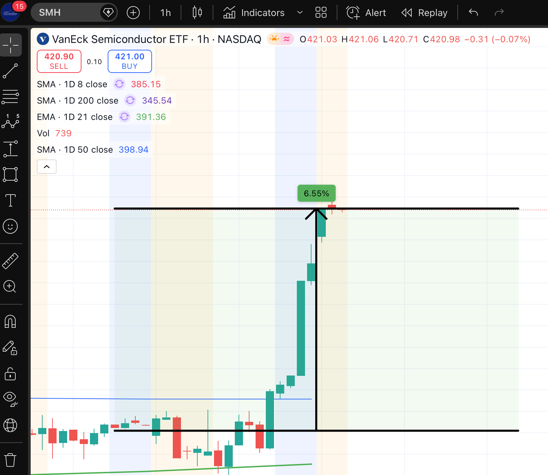
Task: Create a new price Alert
Action: pos(366,13)
